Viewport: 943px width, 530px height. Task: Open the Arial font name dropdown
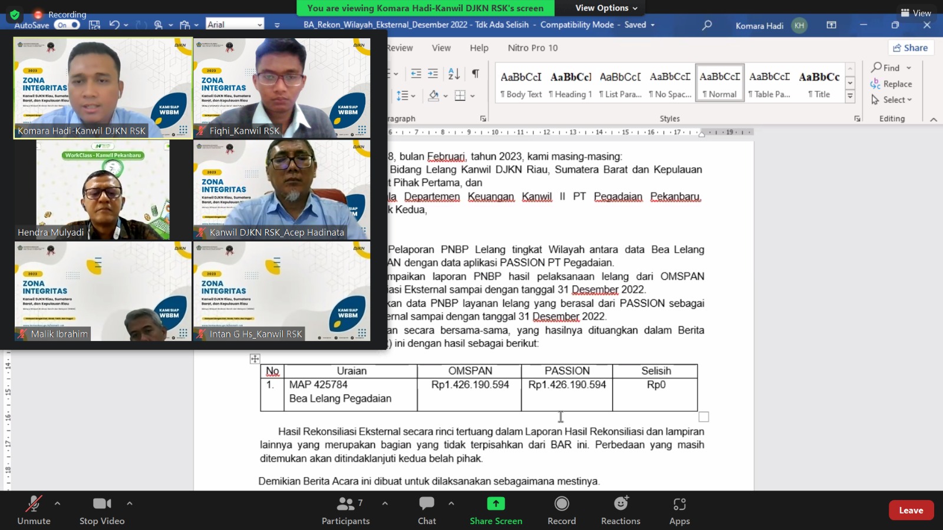[259, 25]
